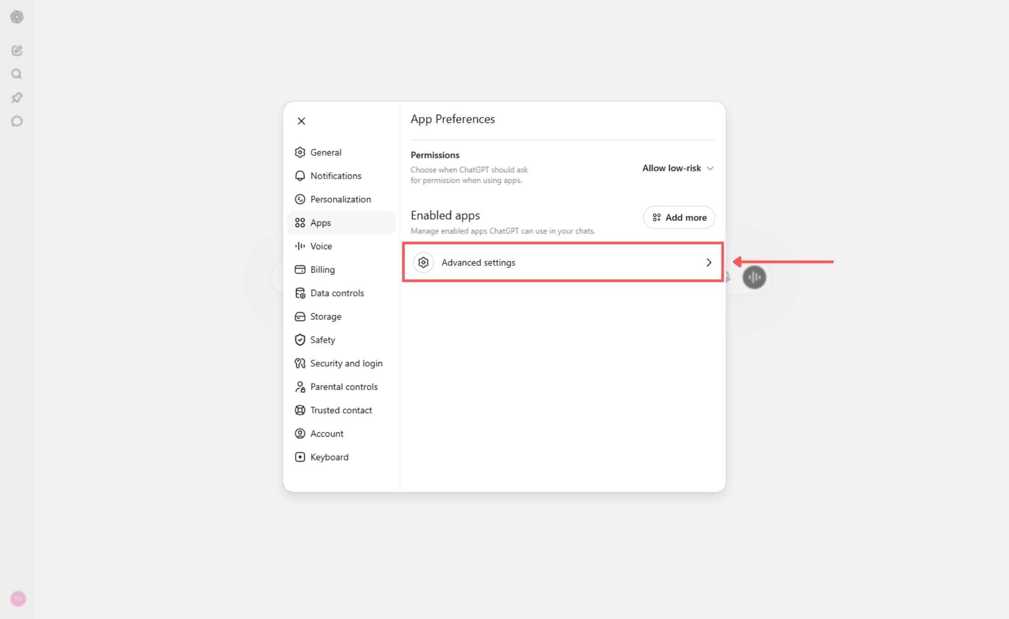The image size is (1009, 619).
Task: Click the App Preferences heading
Action: click(453, 119)
